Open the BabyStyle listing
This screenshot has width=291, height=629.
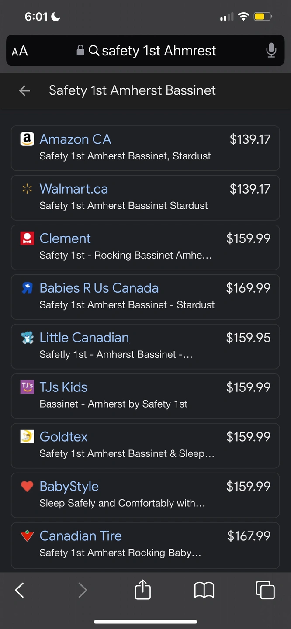tap(145, 495)
